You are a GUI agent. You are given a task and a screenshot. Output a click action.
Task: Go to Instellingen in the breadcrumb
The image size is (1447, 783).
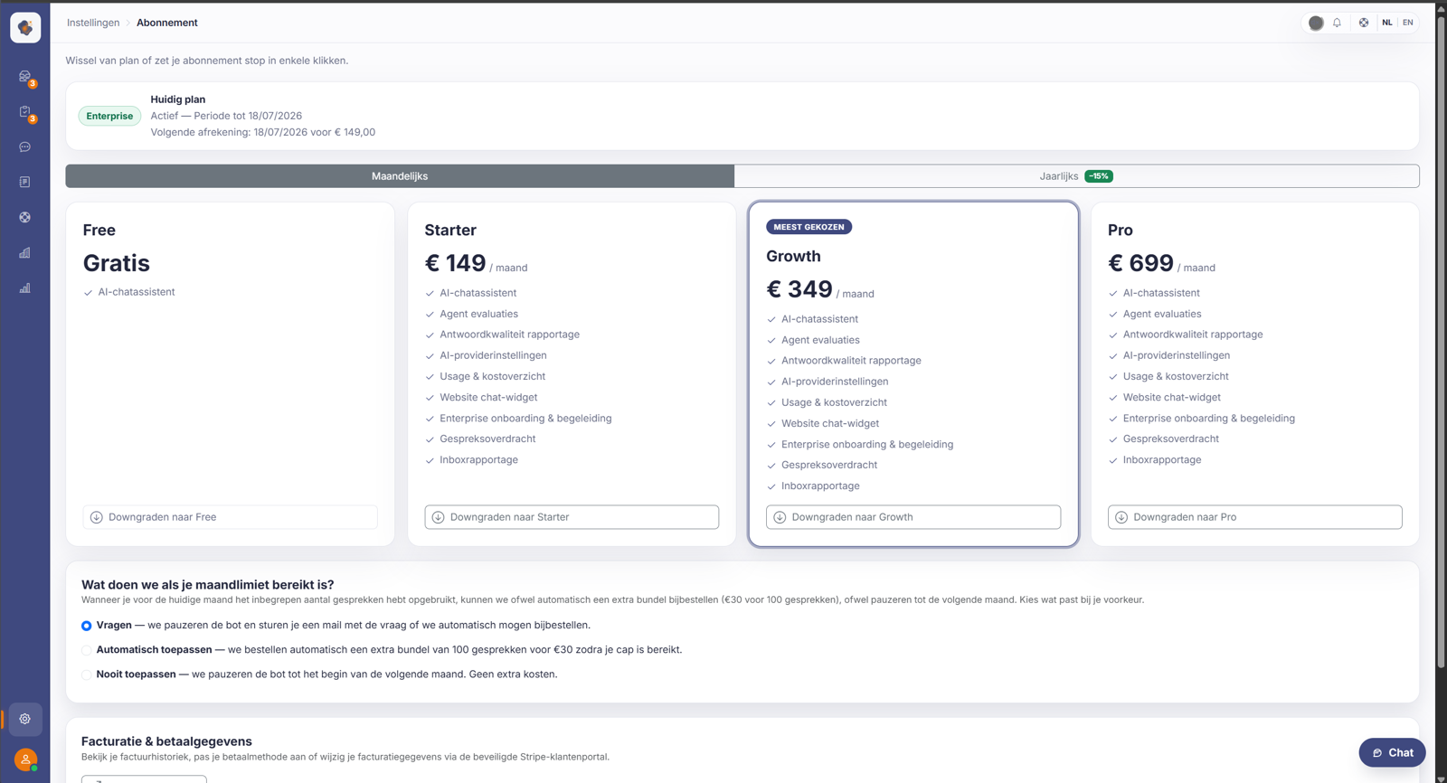click(x=93, y=23)
